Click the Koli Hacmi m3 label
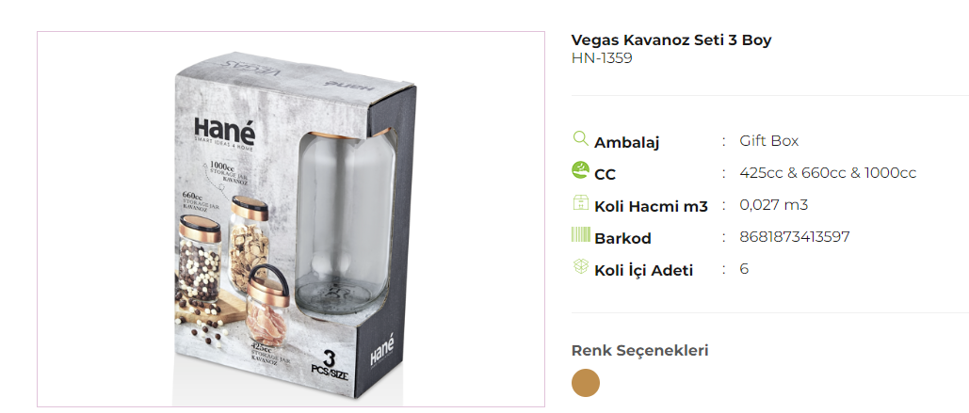969x413 pixels. click(651, 207)
